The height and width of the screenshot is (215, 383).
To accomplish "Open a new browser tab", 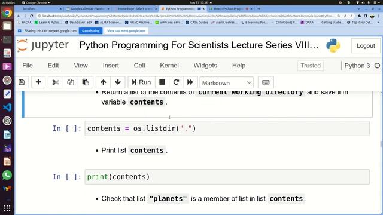I will click(259, 9).
